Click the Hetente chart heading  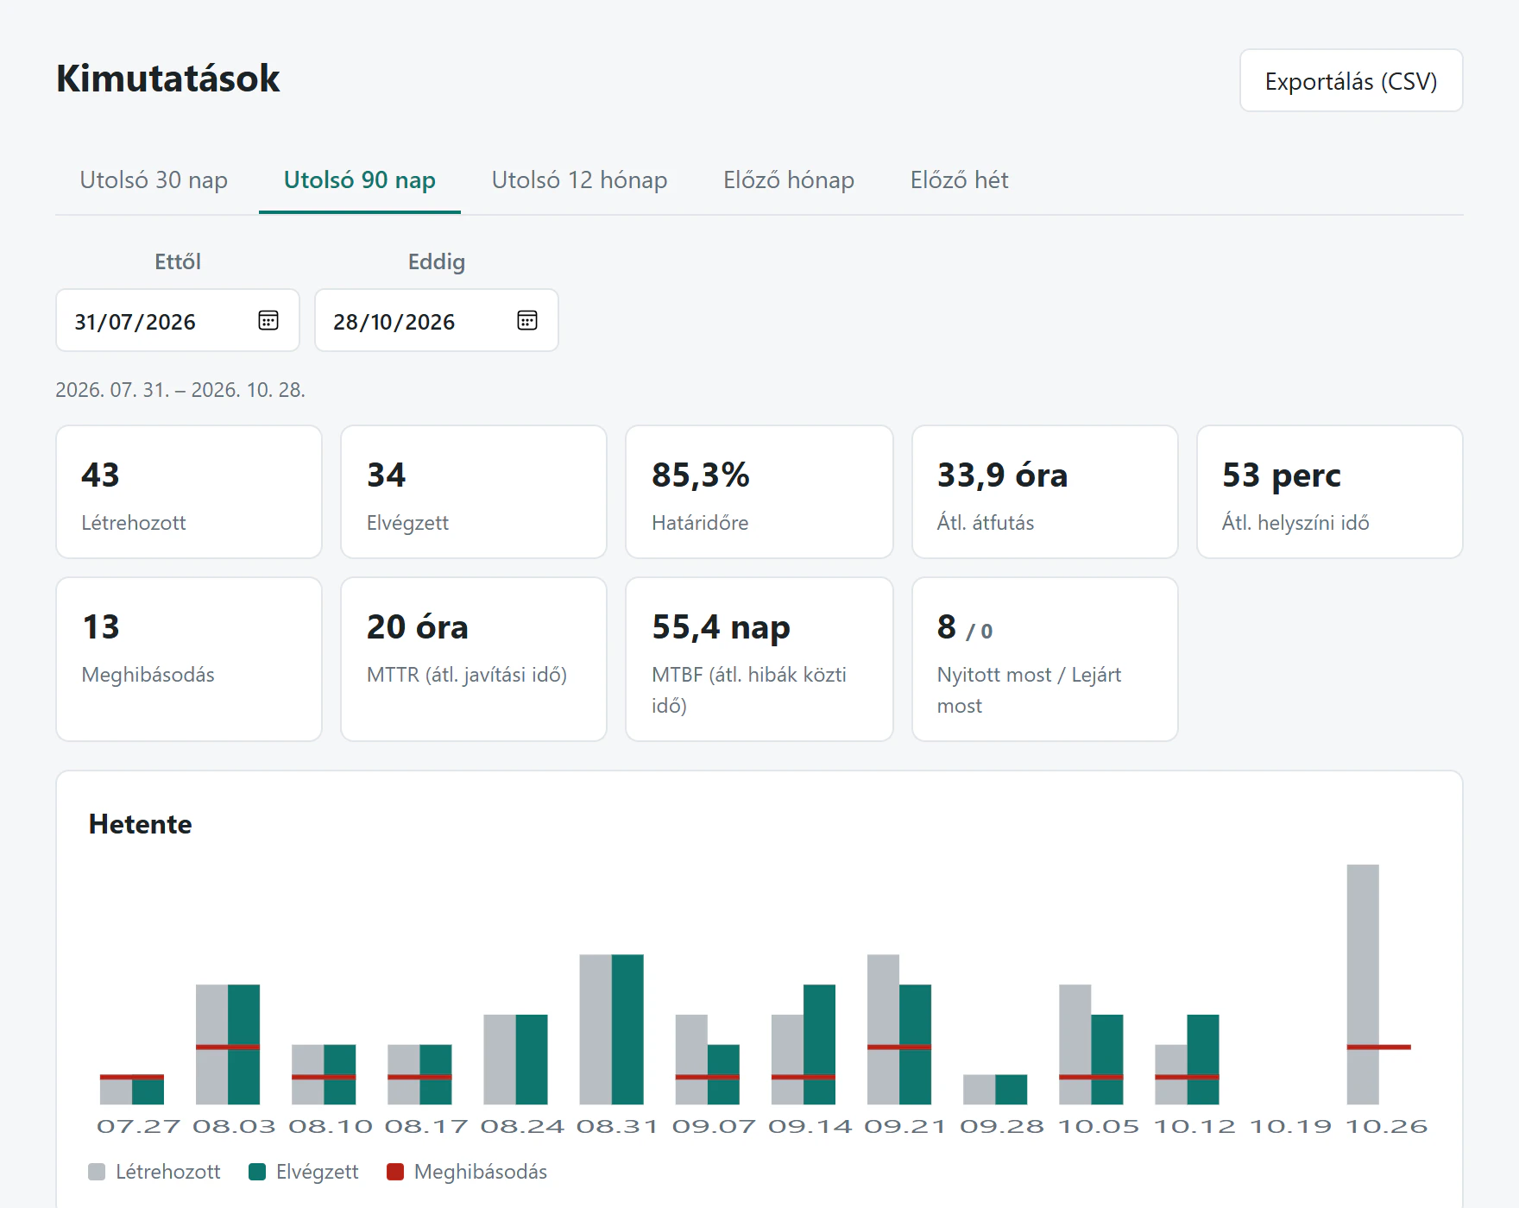click(x=140, y=824)
